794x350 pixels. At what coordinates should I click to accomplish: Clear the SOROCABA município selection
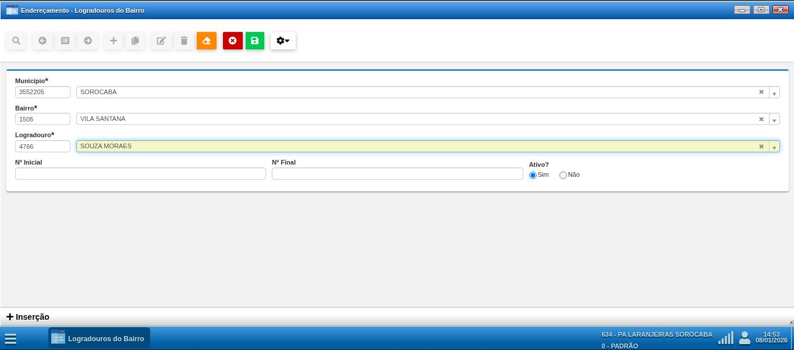761,92
